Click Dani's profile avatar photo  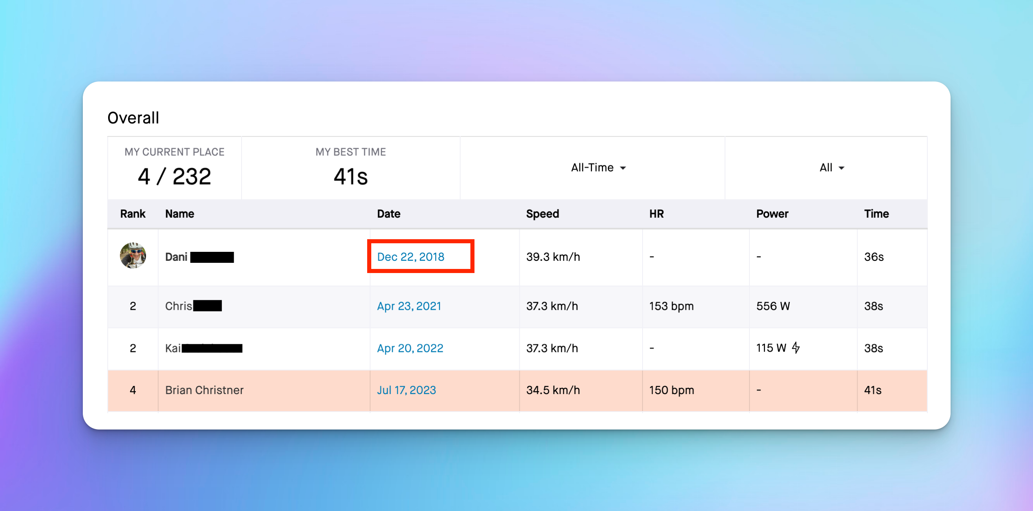133,255
